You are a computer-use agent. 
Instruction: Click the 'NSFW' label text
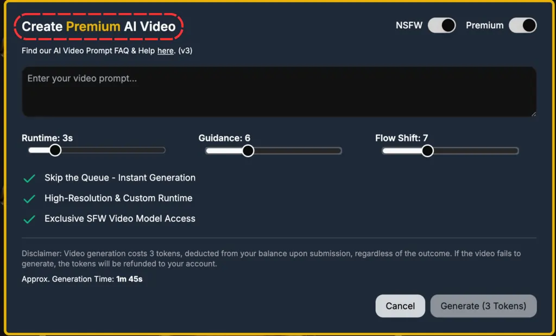tap(409, 25)
